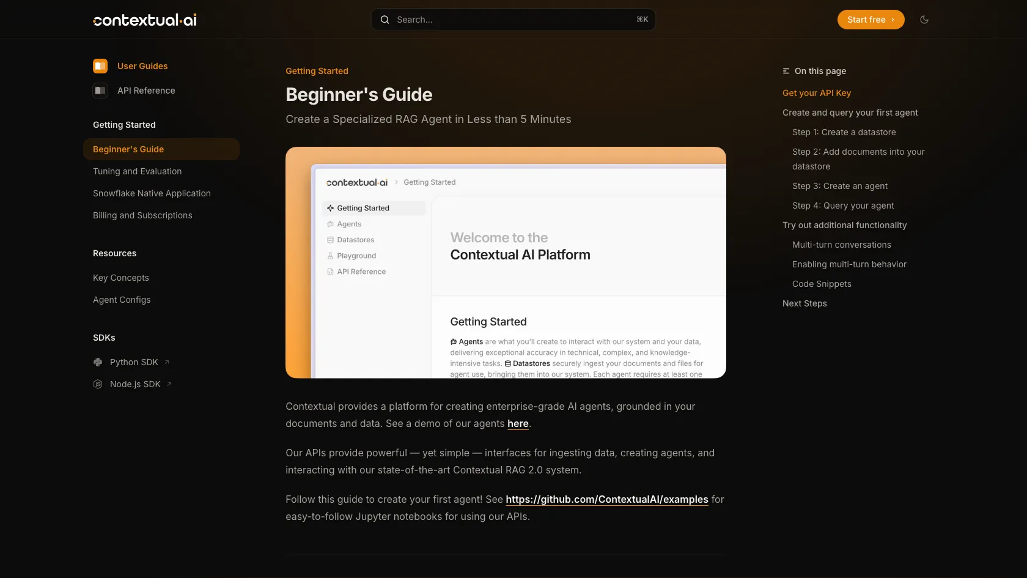Image resolution: width=1027 pixels, height=578 pixels.
Task: Jump to Step 2: Add documents
Action: [x=858, y=159]
